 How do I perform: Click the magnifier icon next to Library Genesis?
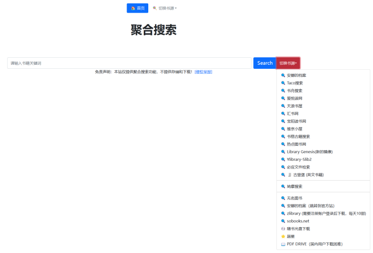pyautogui.click(x=283, y=152)
